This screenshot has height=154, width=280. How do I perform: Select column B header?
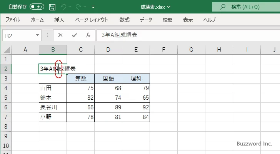53,50
